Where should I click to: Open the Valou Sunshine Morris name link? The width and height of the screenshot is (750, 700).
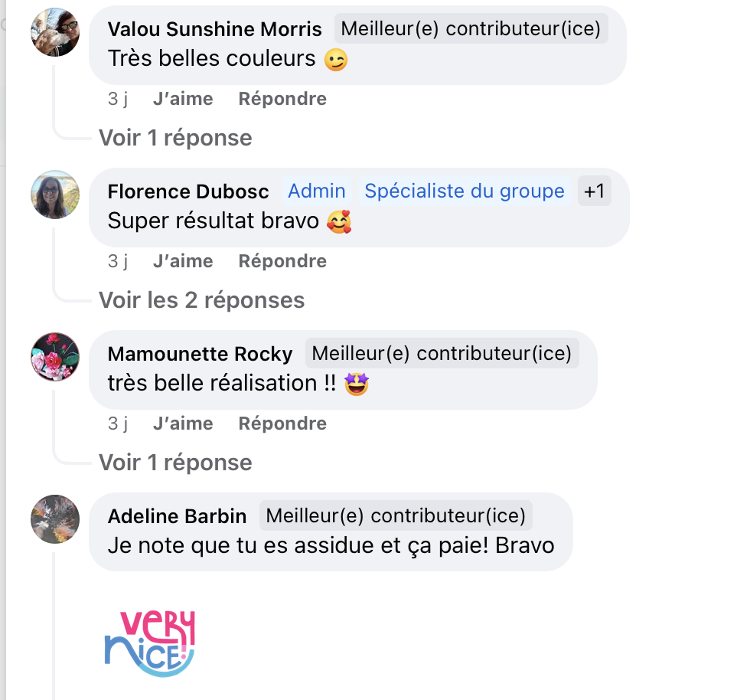(214, 29)
